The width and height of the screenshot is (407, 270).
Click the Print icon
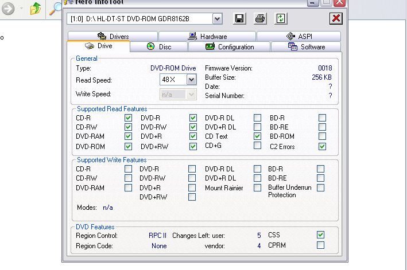coord(260,19)
